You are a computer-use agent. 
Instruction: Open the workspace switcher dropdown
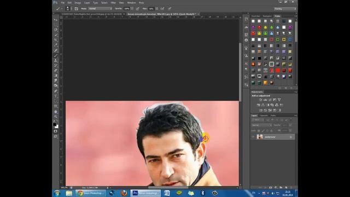pos(285,9)
